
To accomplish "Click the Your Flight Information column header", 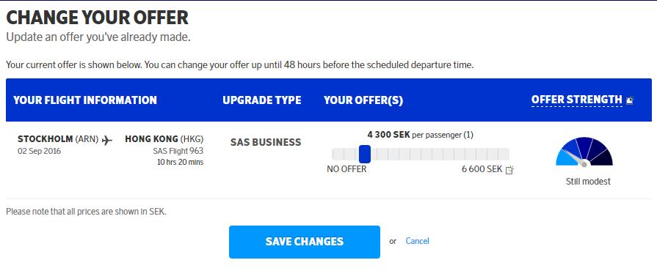I will pos(85,100).
